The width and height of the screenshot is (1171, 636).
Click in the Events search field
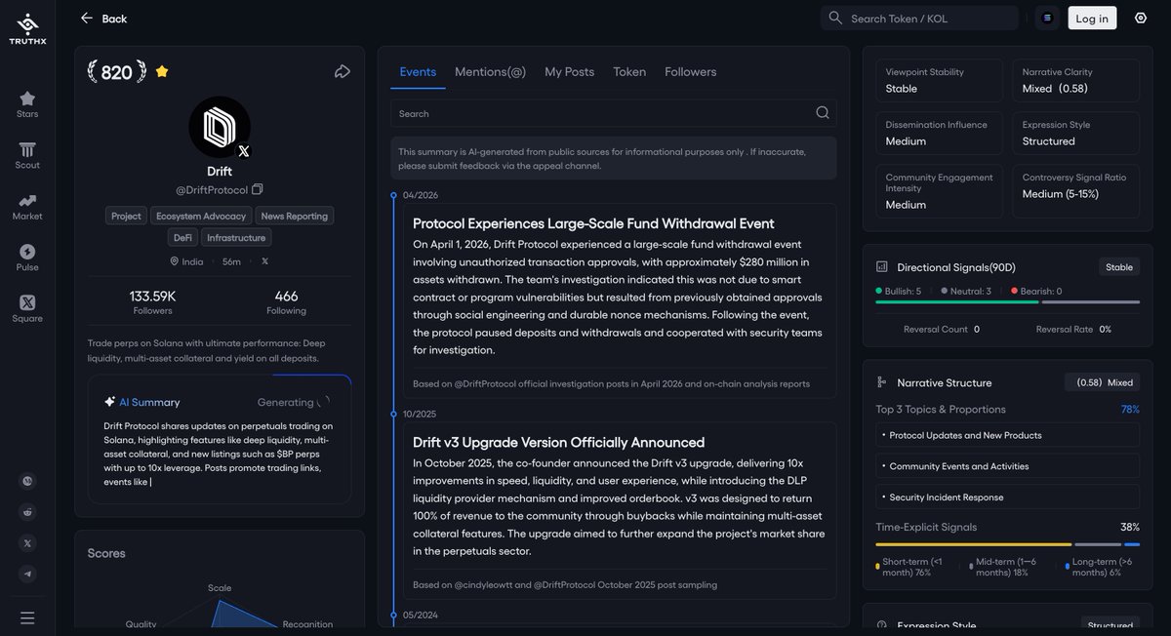(x=614, y=113)
